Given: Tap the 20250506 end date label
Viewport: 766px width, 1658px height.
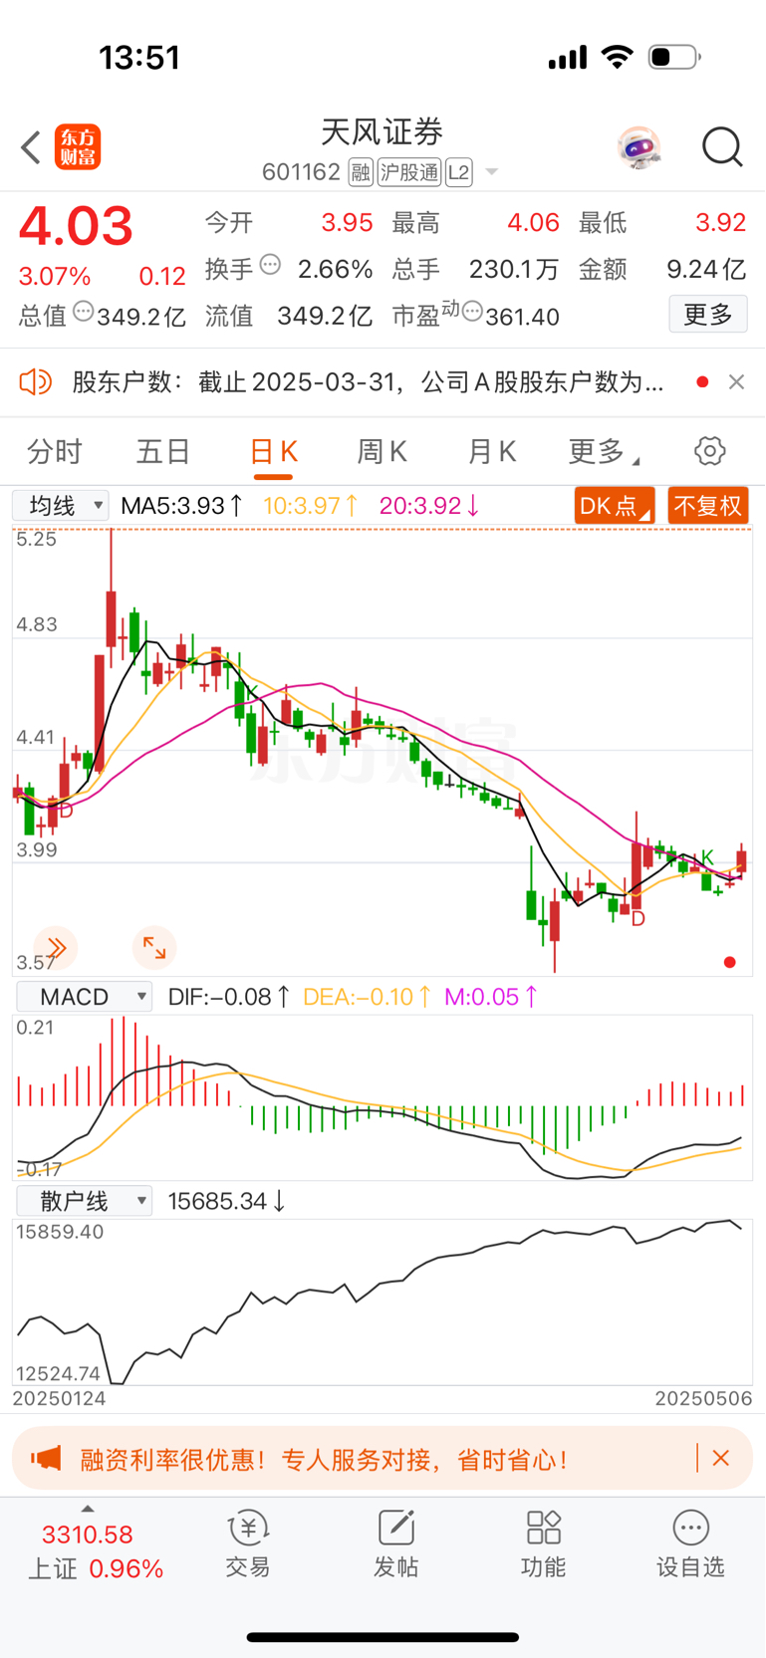Looking at the screenshot, I should (x=703, y=1398).
